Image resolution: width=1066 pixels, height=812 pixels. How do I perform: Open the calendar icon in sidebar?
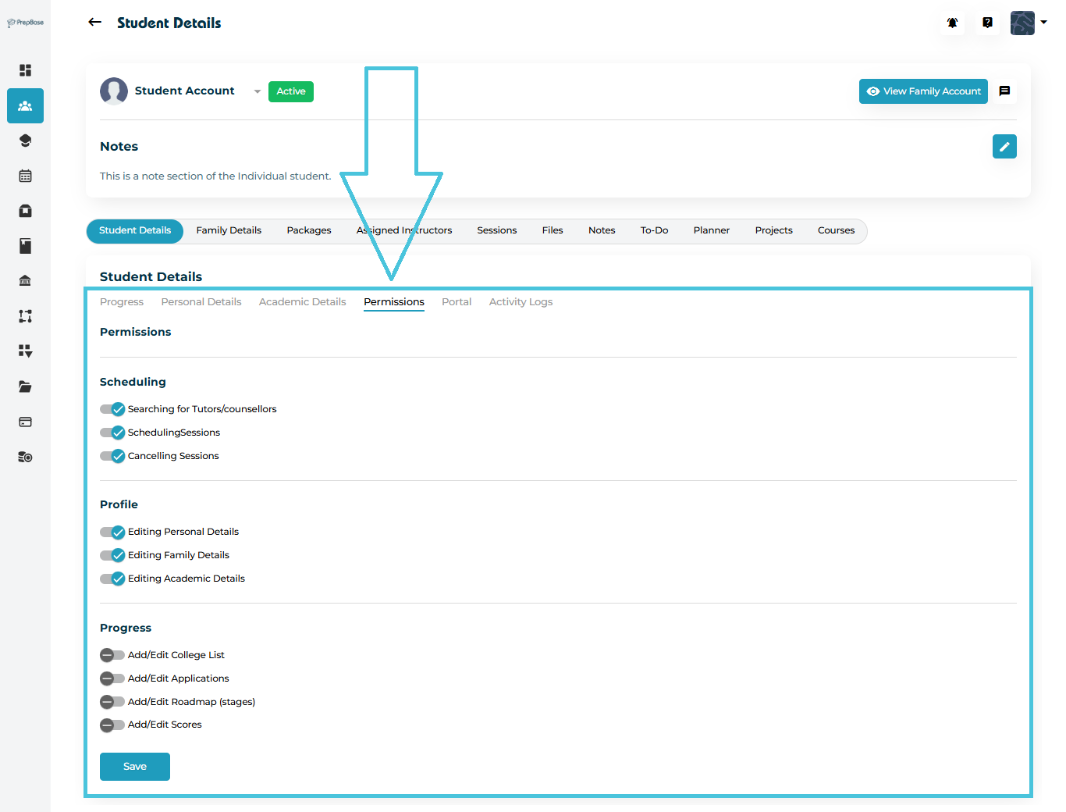[25, 176]
